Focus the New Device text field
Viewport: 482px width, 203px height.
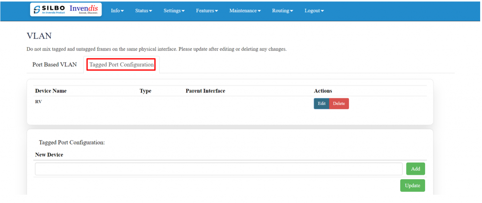point(218,169)
